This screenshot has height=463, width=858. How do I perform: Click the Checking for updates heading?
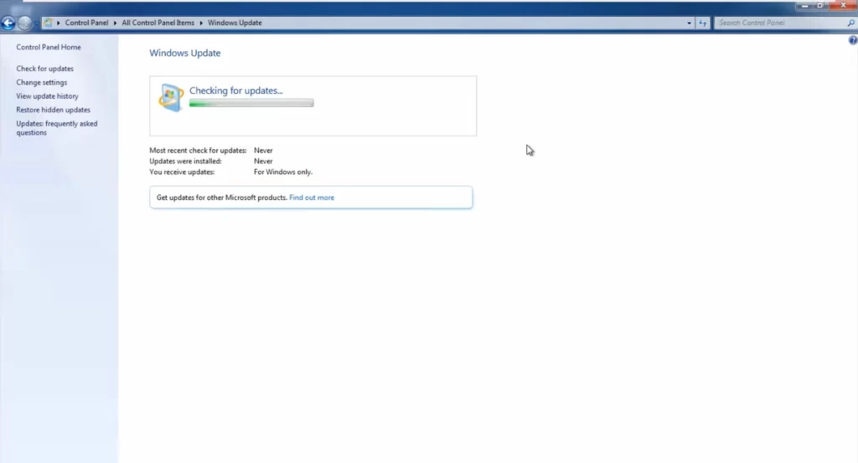pos(235,90)
